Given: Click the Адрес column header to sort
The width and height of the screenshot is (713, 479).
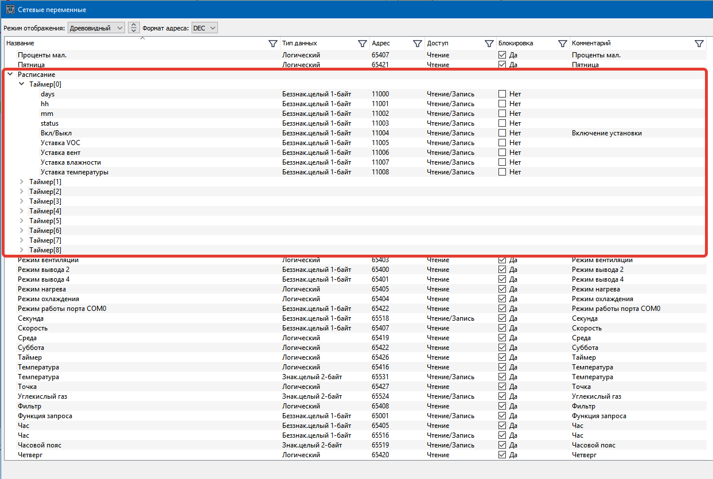Looking at the screenshot, I should tap(381, 43).
